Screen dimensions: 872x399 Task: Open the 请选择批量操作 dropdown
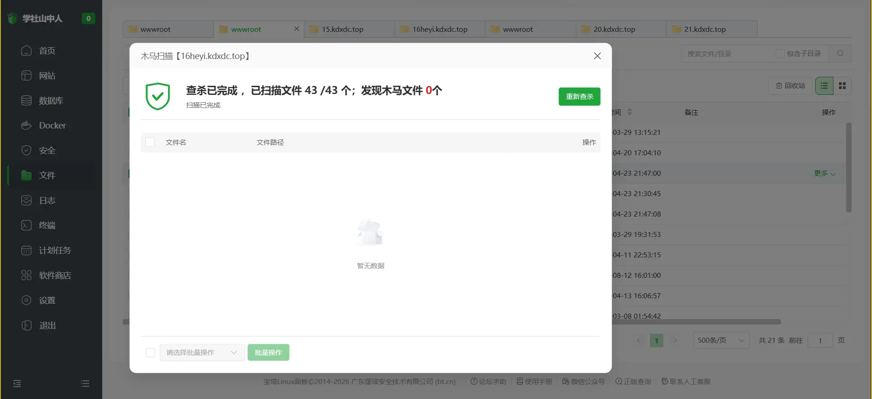[x=202, y=353]
